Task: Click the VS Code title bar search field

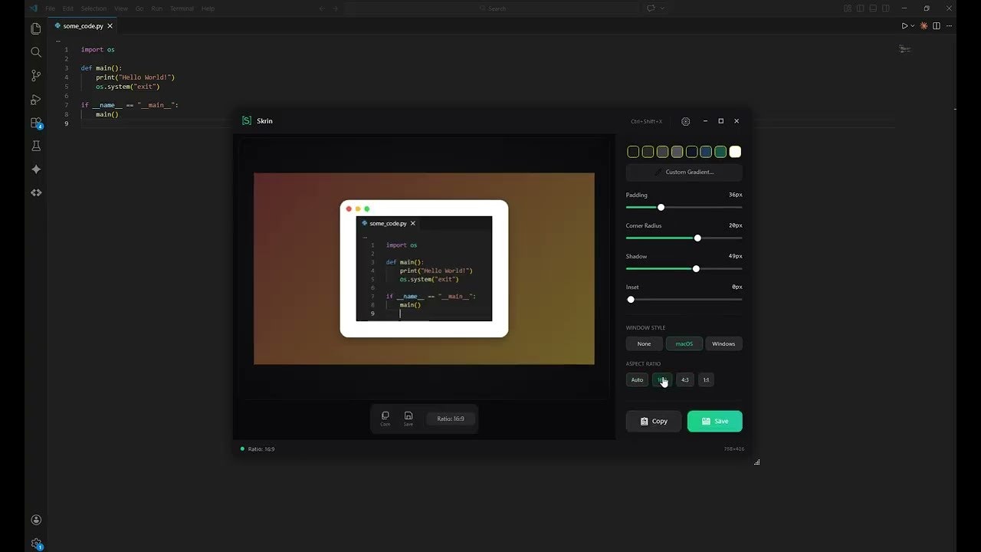Action: 491,8
